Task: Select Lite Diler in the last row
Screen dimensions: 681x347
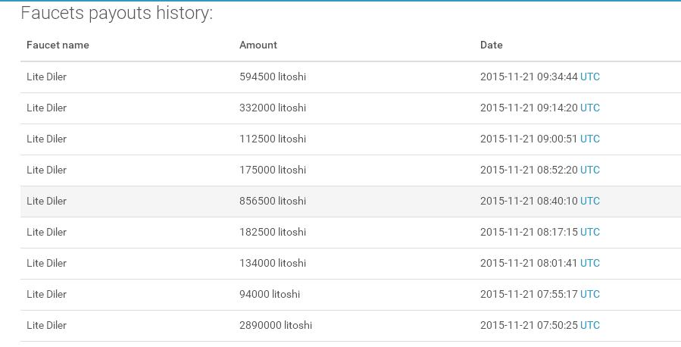Action: (x=46, y=325)
